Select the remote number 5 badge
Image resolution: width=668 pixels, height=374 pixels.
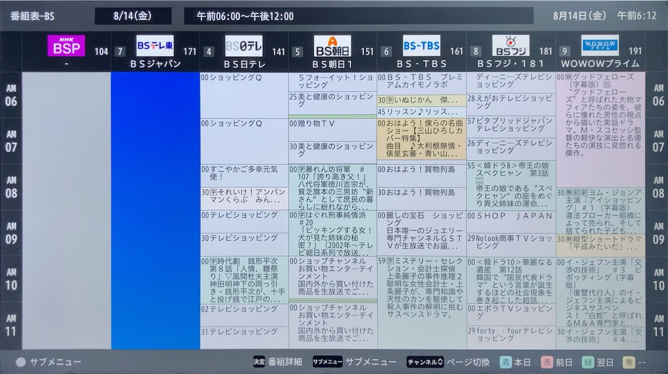[x=297, y=52]
